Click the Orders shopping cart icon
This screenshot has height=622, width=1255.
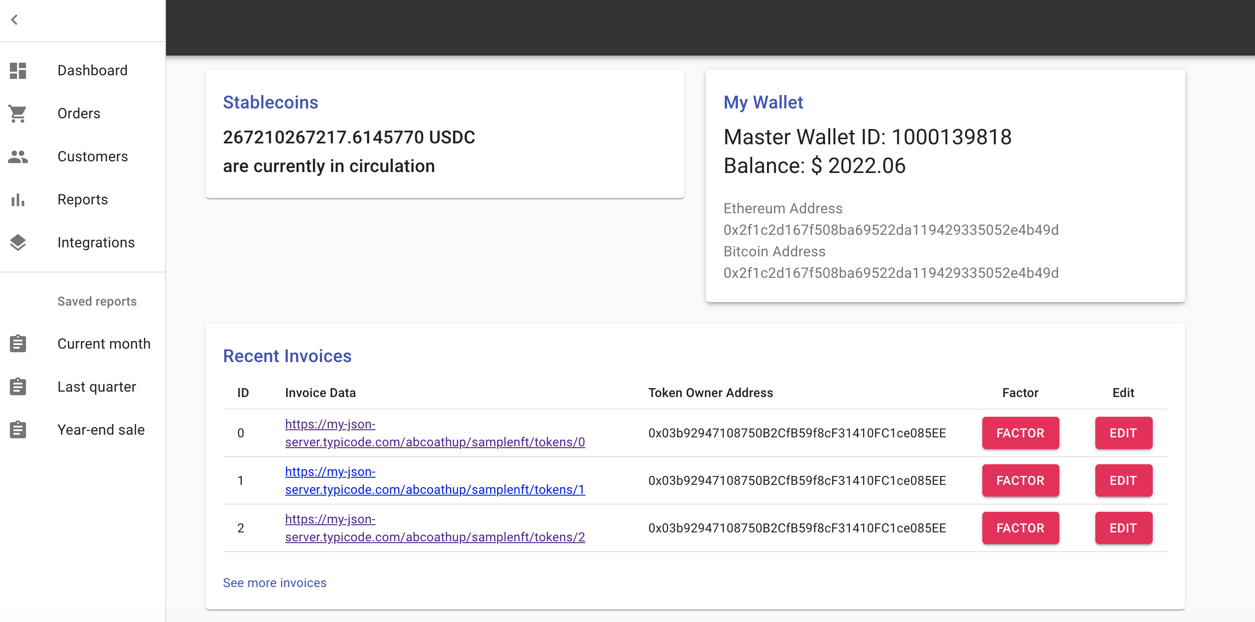point(18,113)
